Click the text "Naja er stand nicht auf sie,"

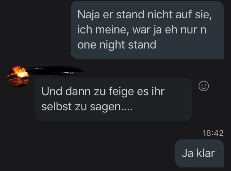(144, 15)
